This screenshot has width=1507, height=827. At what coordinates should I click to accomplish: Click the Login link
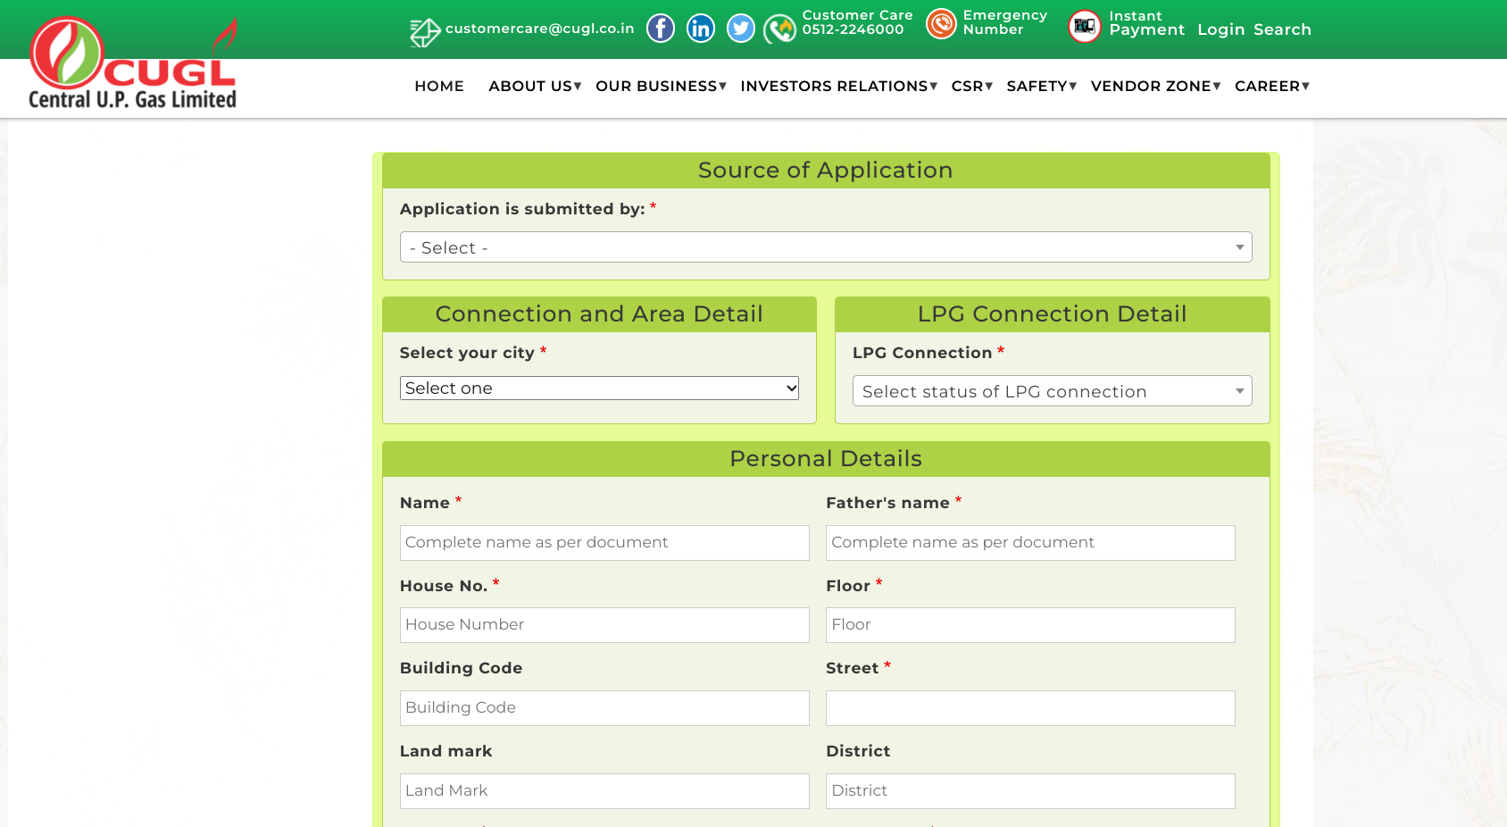[1220, 29]
